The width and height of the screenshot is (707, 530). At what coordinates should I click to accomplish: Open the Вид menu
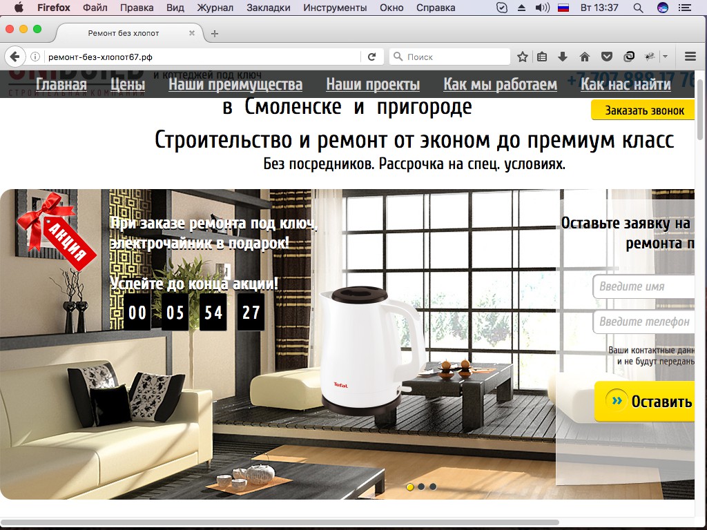(175, 8)
